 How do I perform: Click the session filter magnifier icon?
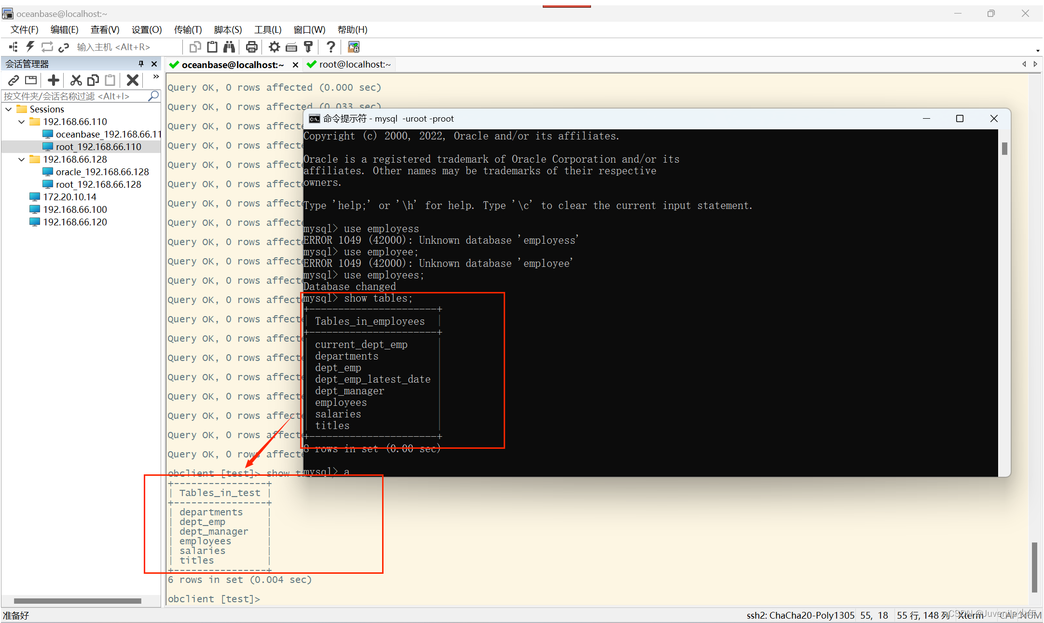(x=153, y=96)
